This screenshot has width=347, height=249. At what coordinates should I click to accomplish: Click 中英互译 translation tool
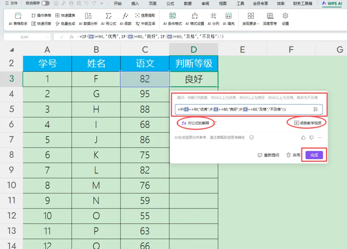click(145, 23)
